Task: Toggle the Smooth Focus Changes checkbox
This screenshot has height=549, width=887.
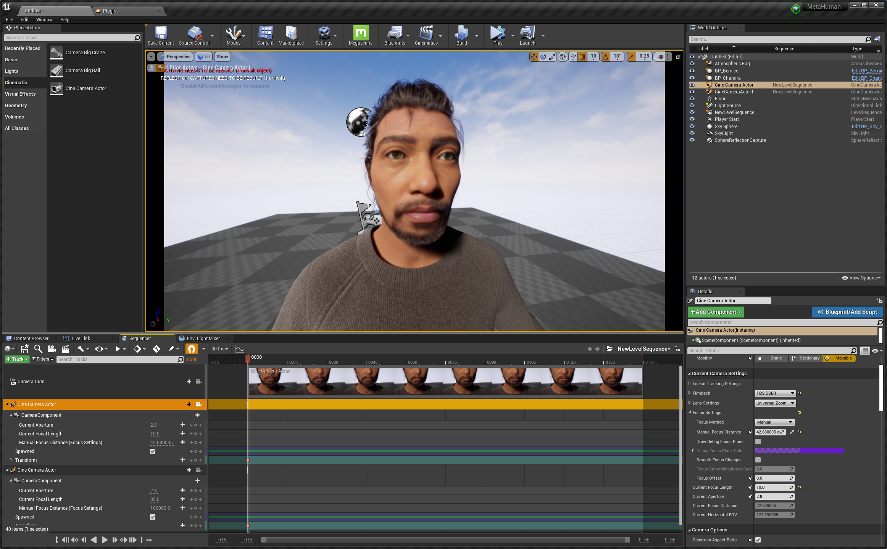Action: tap(758, 460)
